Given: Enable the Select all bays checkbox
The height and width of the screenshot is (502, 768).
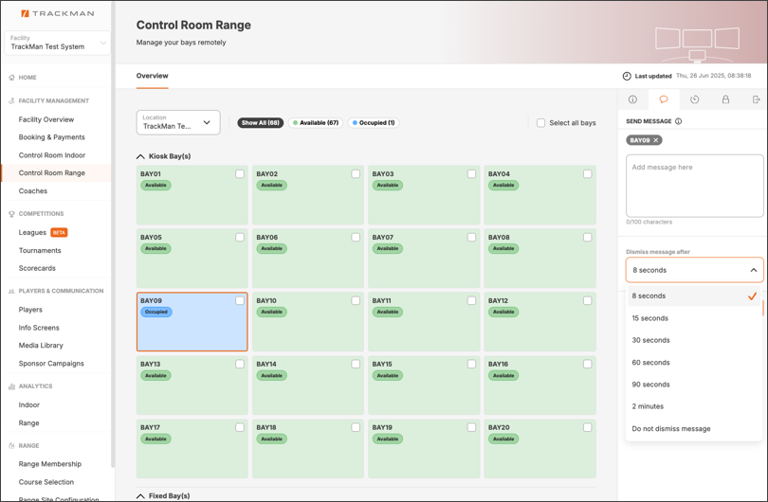Looking at the screenshot, I should [x=540, y=123].
